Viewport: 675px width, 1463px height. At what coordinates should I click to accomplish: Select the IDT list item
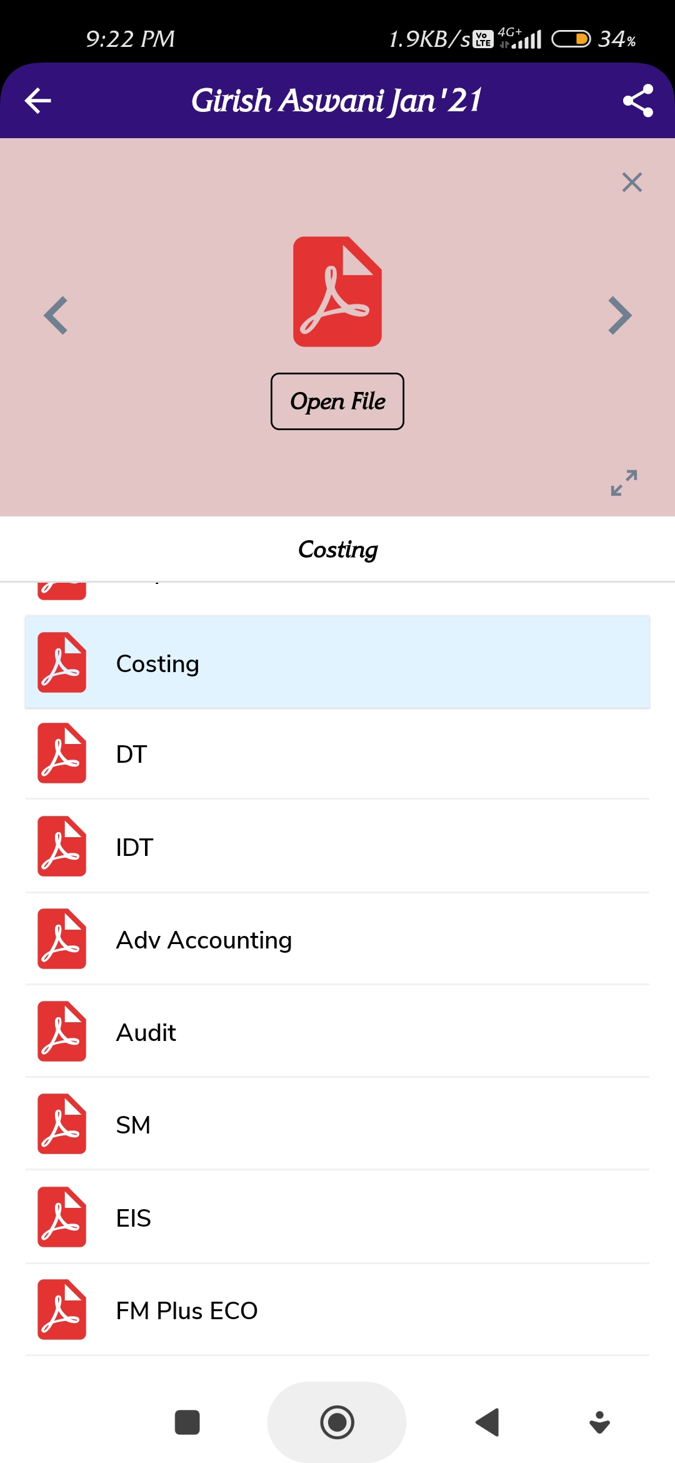click(x=337, y=847)
